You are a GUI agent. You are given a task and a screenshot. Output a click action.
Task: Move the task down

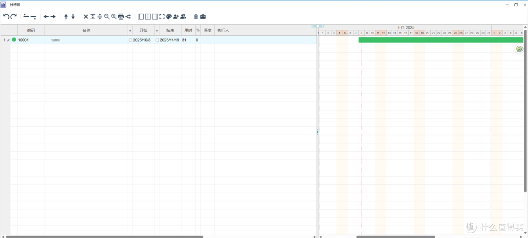pyautogui.click(x=73, y=17)
